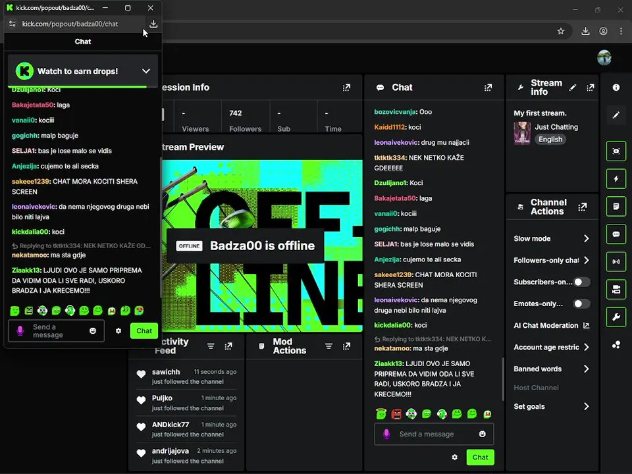This screenshot has height=474, width=632.
Task: Focus the dashboard Send a message field
Action: [434, 434]
